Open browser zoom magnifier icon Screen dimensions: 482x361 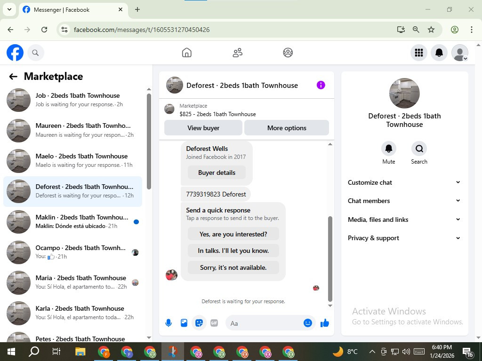click(x=416, y=30)
